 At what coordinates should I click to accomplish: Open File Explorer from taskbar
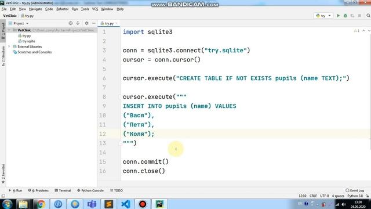point(23,204)
